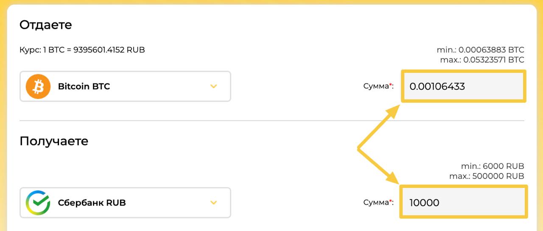The width and height of the screenshot is (543, 231).
Task: Click the orange Bitcoin logo icon
Action: [x=38, y=86]
